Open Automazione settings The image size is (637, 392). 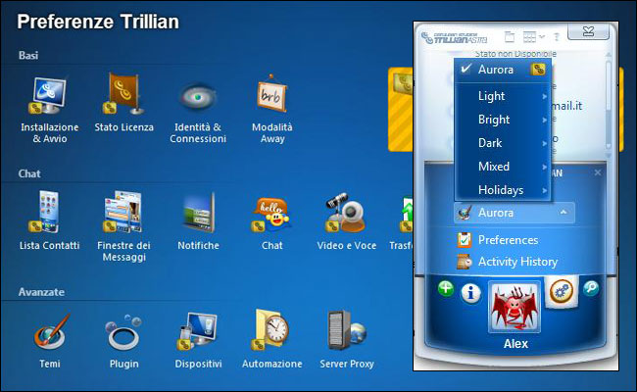tap(271, 332)
